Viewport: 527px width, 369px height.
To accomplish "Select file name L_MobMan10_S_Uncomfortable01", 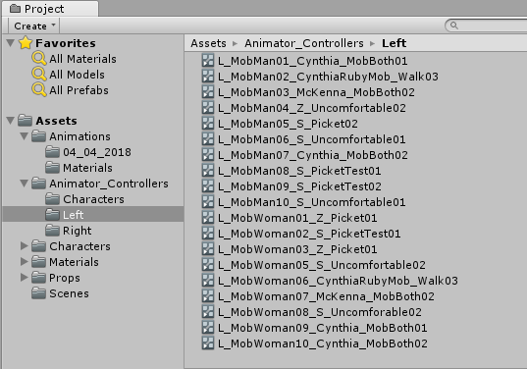I will pos(311,202).
